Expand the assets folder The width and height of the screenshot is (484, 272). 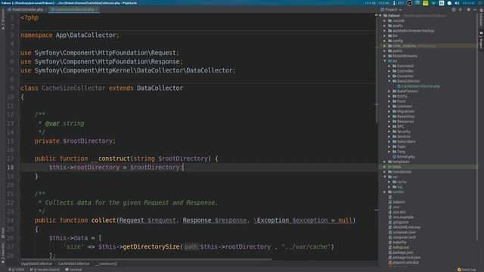(x=385, y=26)
